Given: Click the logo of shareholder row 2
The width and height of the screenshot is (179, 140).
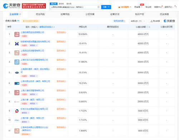Looking at the screenshot, I should [17, 44].
